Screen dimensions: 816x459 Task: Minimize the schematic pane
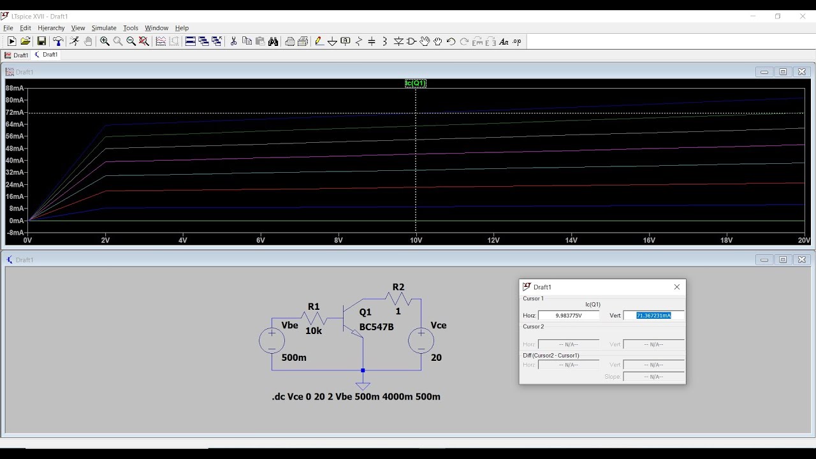tap(764, 260)
